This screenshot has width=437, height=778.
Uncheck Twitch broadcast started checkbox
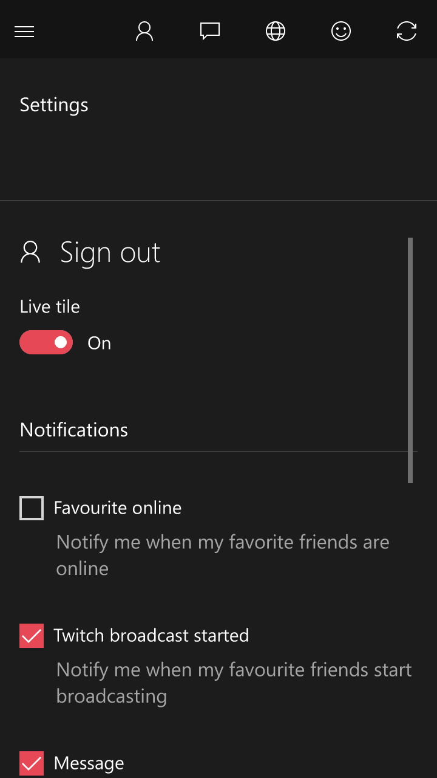[32, 636]
